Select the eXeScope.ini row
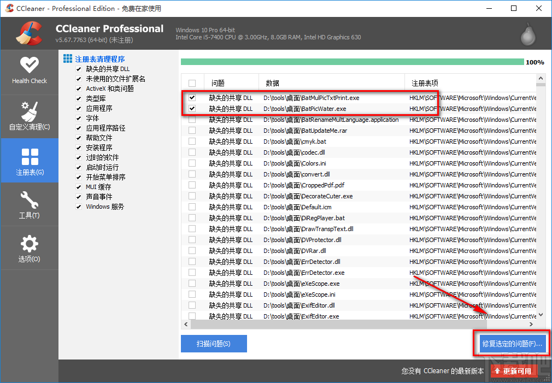The width and height of the screenshot is (552, 383). pyautogui.click(x=359, y=294)
